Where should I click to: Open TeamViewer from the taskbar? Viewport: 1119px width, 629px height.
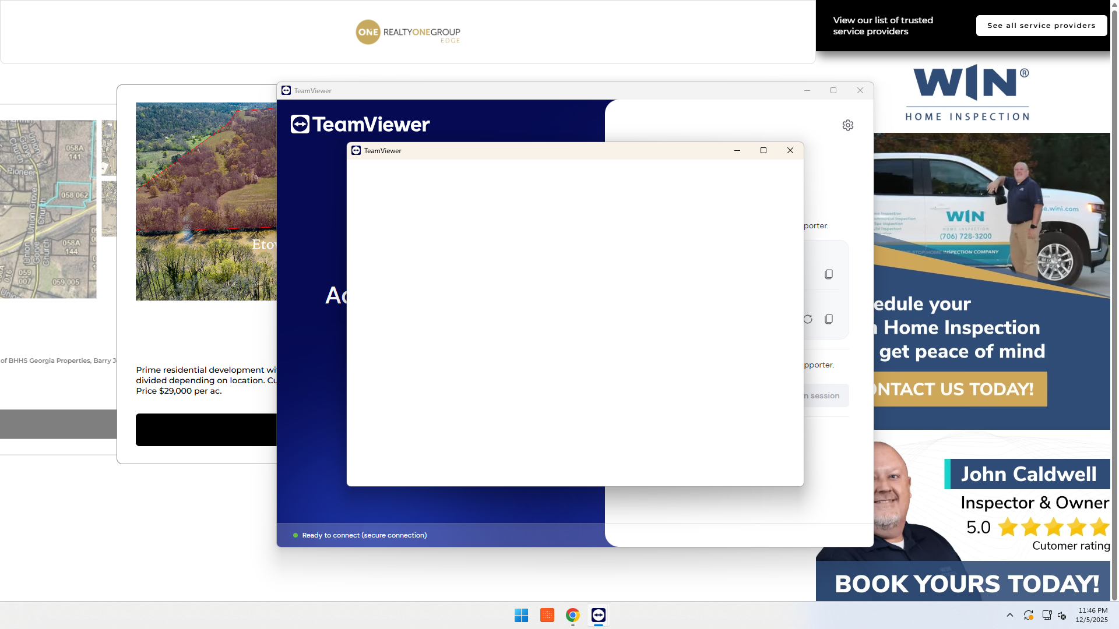[x=598, y=615]
